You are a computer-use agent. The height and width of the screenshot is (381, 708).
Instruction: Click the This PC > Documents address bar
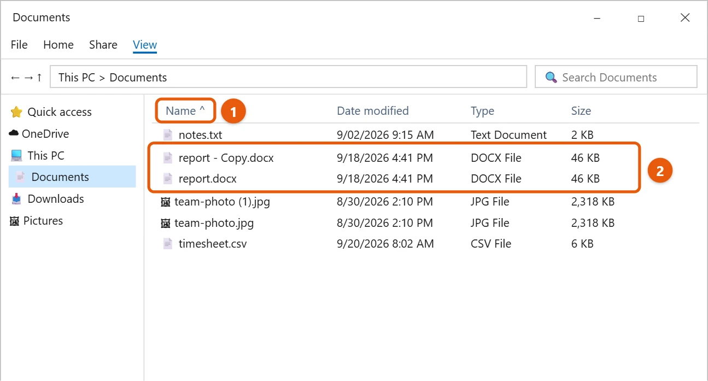click(288, 77)
